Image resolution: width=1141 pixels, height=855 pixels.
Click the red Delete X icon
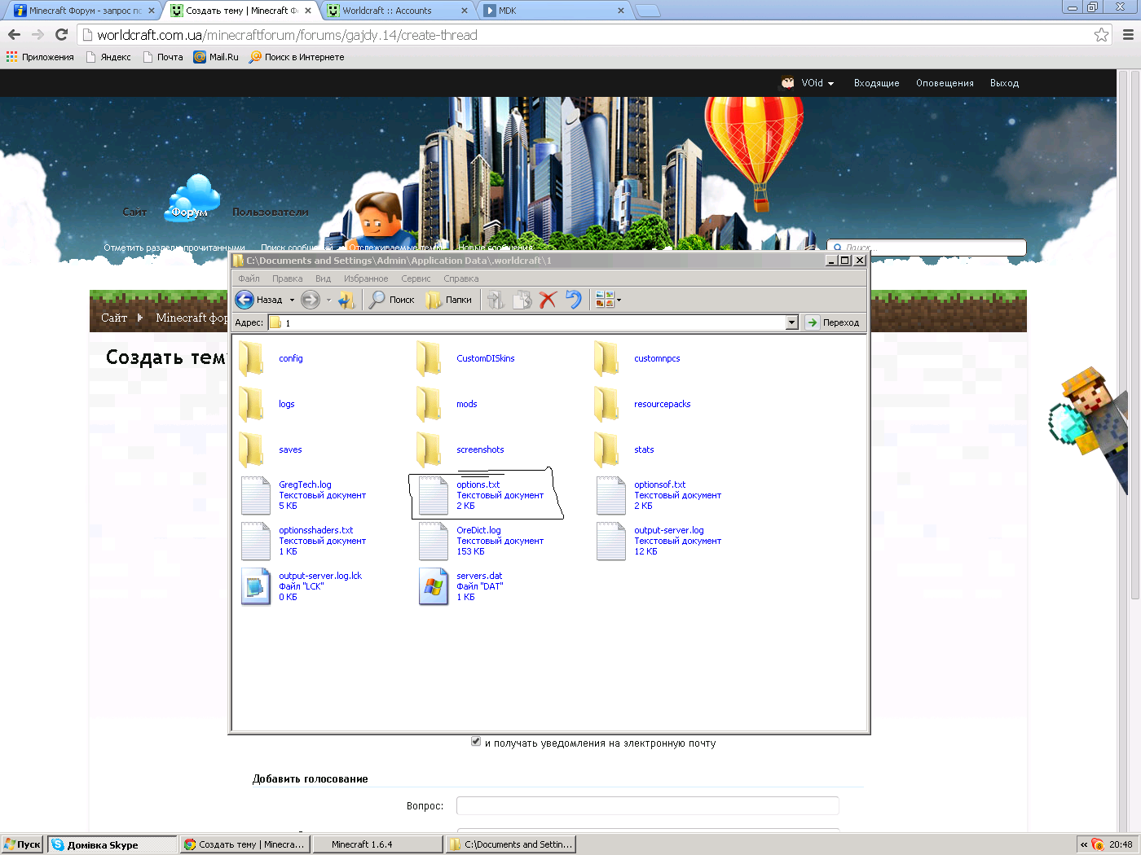pyautogui.click(x=548, y=300)
